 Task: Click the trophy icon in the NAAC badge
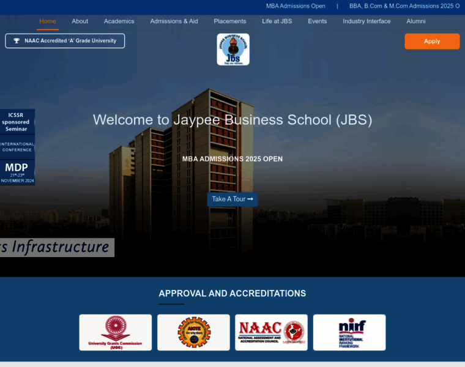(17, 40)
